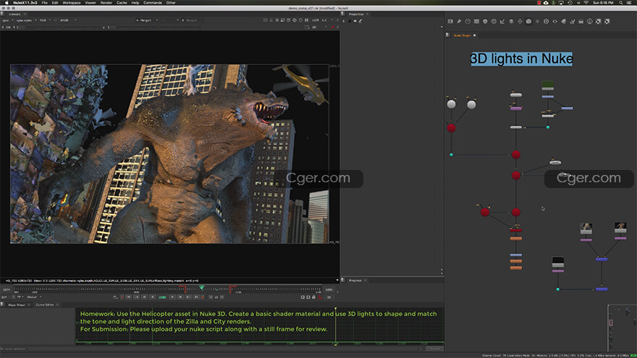Open the MetaData tag toolbar menu
This screenshot has width=637, height=358.
pyautogui.click(x=563, y=22)
